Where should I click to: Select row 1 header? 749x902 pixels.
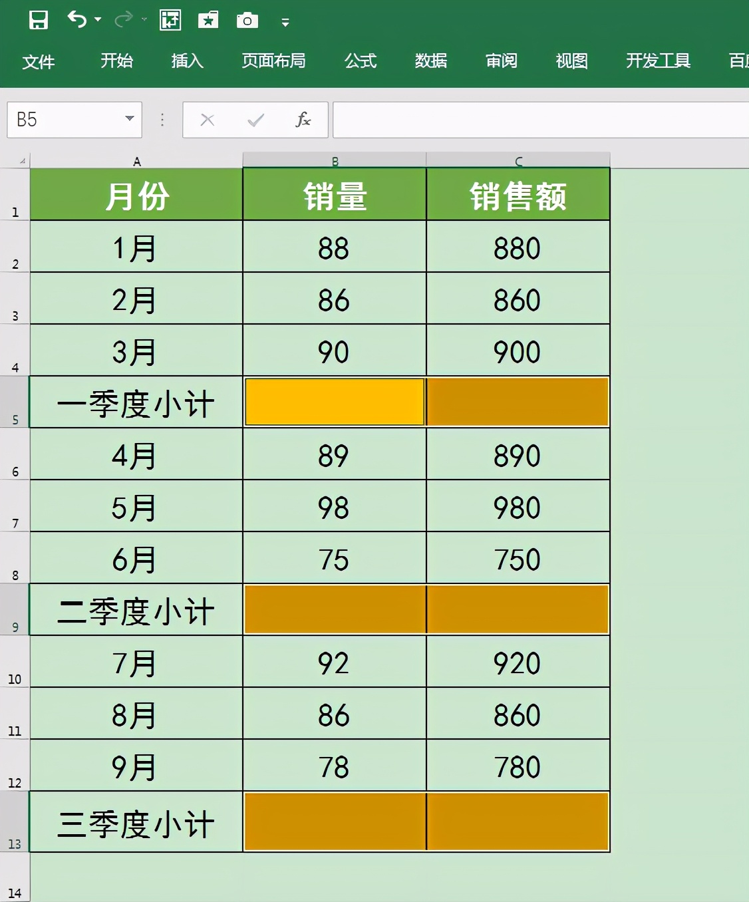tap(15, 194)
